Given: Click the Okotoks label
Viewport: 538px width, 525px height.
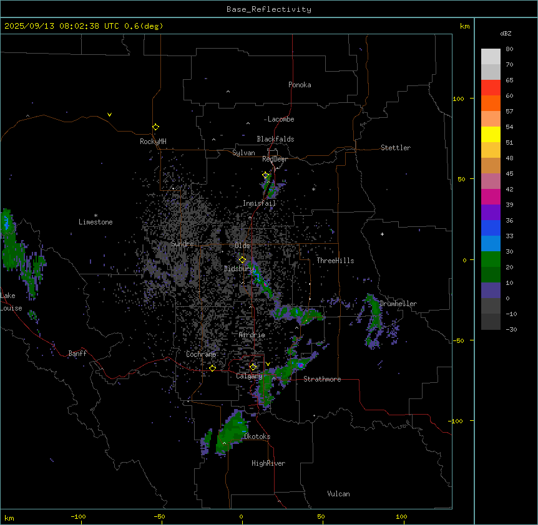Looking at the screenshot, I should [x=257, y=436].
